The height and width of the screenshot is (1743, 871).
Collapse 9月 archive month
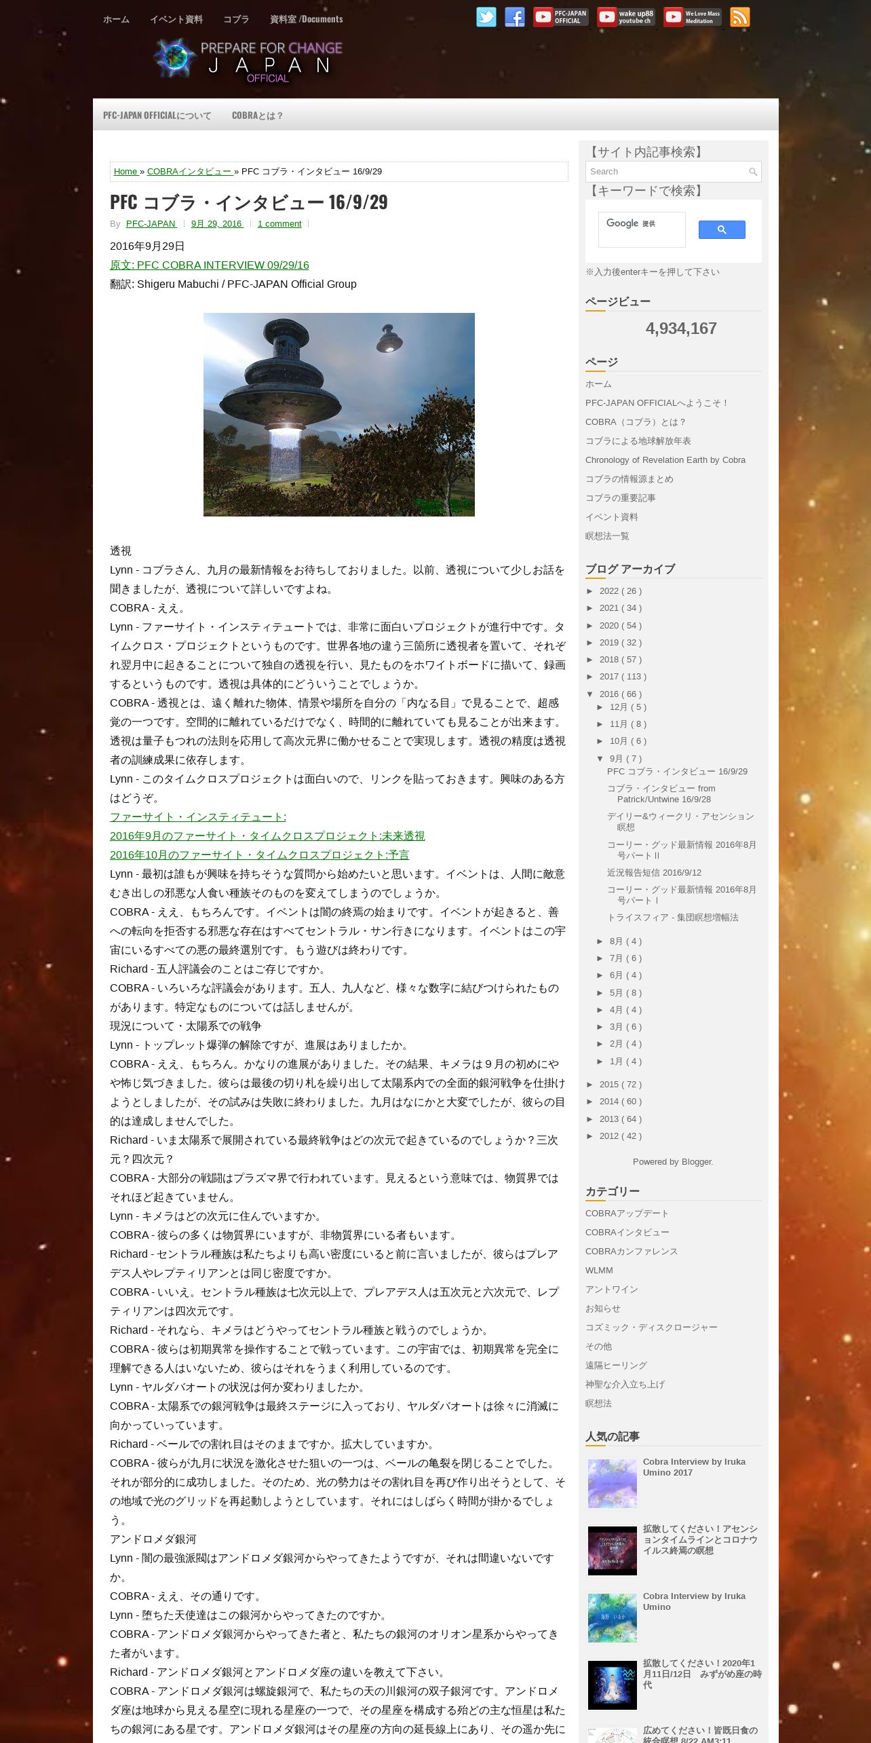(x=601, y=759)
